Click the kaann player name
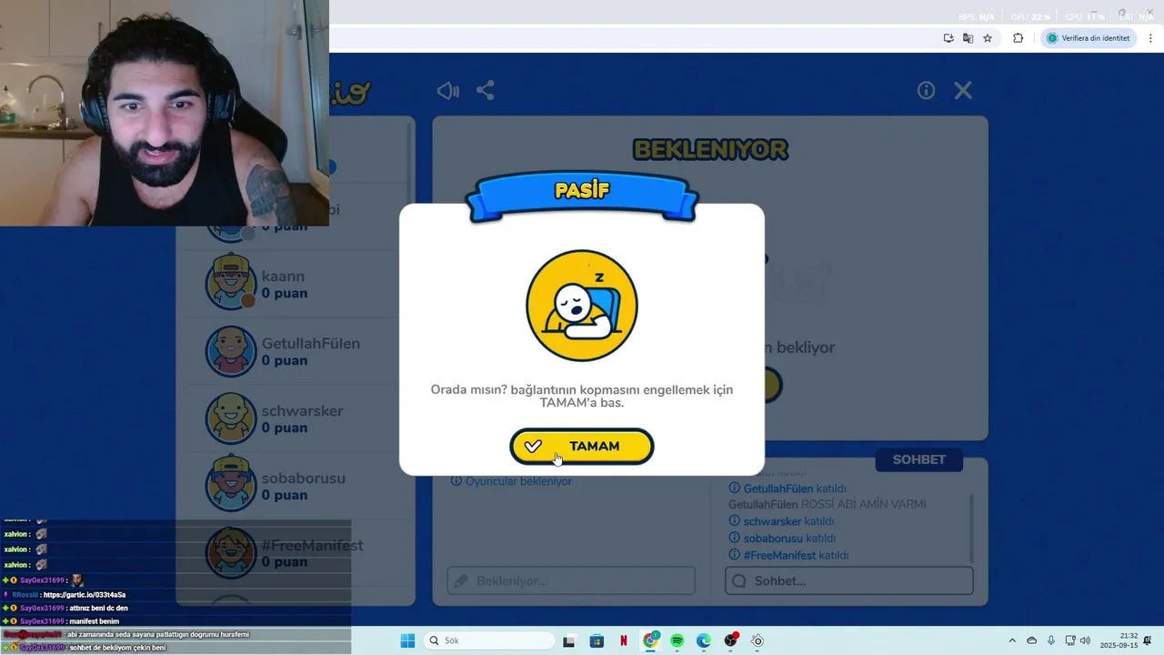Screen dimensions: 1164x655 pos(283,277)
